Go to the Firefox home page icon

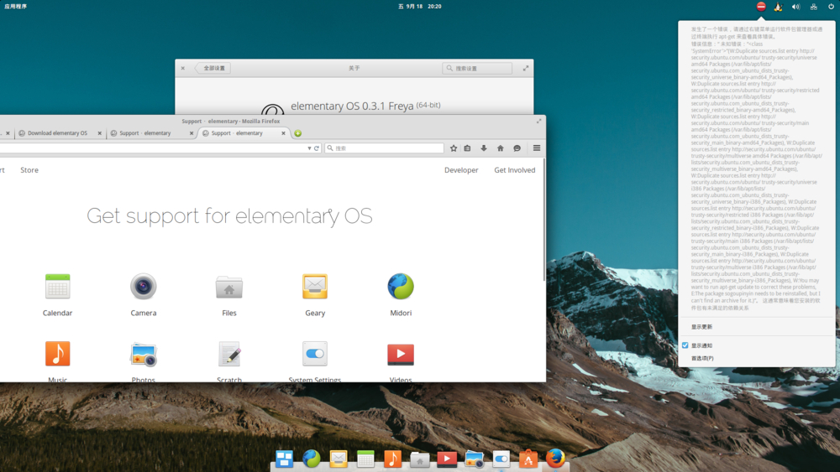501,148
